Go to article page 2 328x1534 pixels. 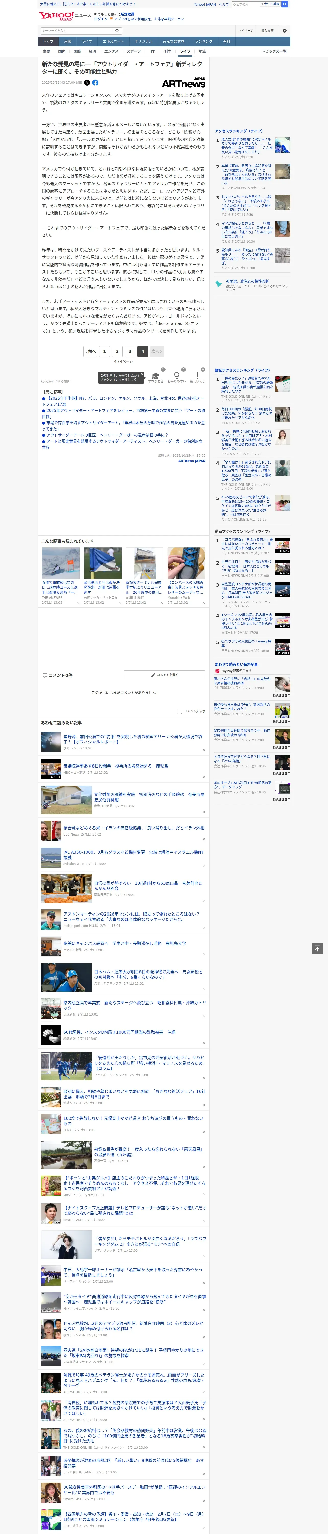click(x=117, y=351)
